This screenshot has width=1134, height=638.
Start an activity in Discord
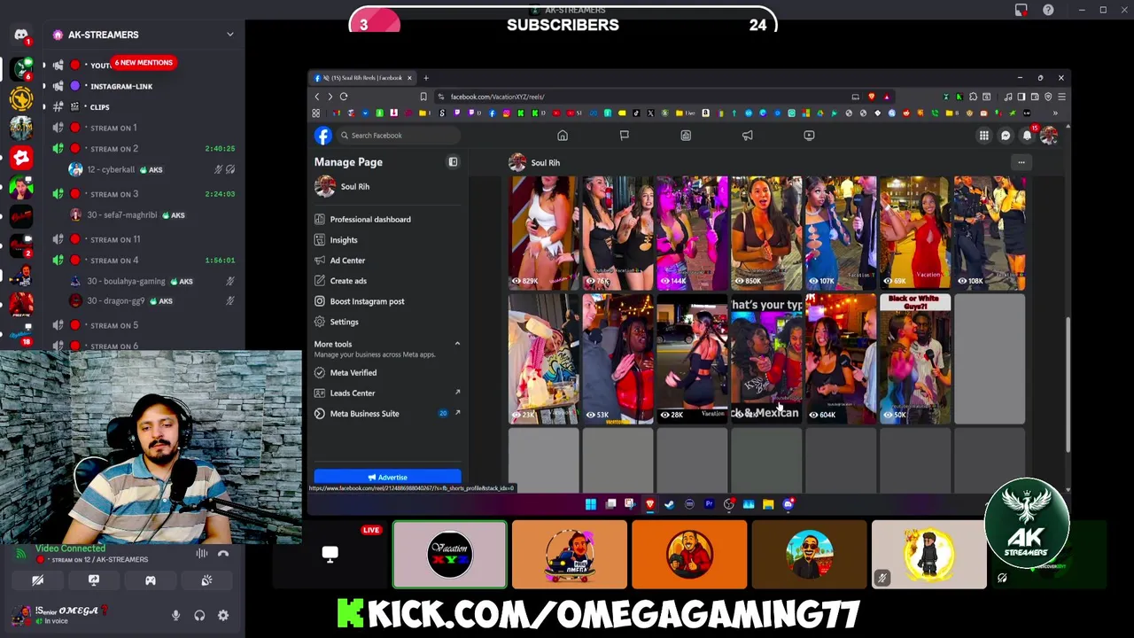(150, 580)
